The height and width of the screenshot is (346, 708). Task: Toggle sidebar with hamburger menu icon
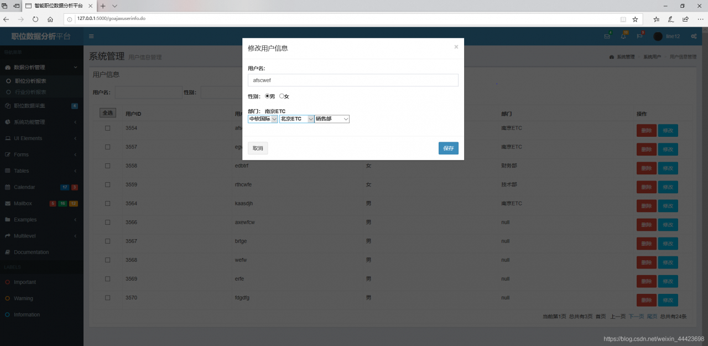[x=91, y=37]
